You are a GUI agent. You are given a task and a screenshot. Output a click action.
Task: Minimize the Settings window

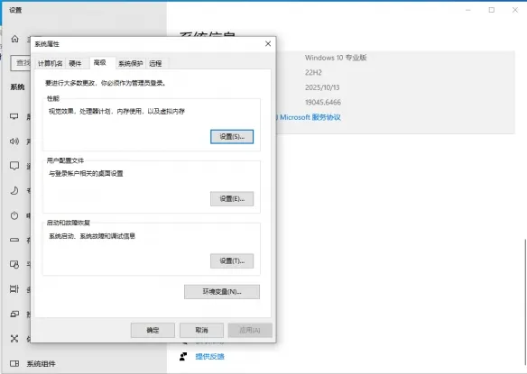(x=467, y=10)
